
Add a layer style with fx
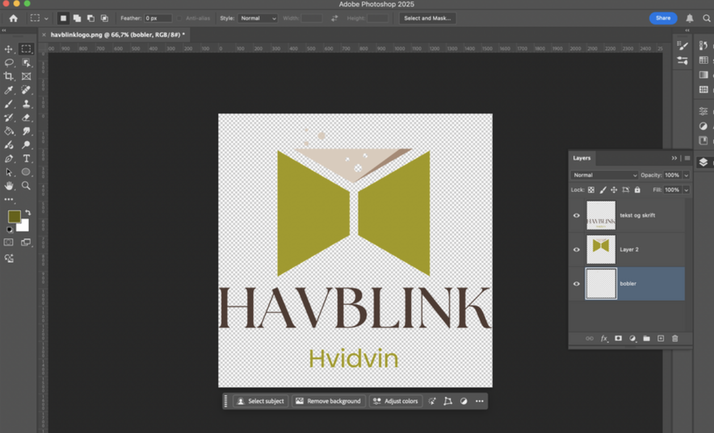pos(604,339)
